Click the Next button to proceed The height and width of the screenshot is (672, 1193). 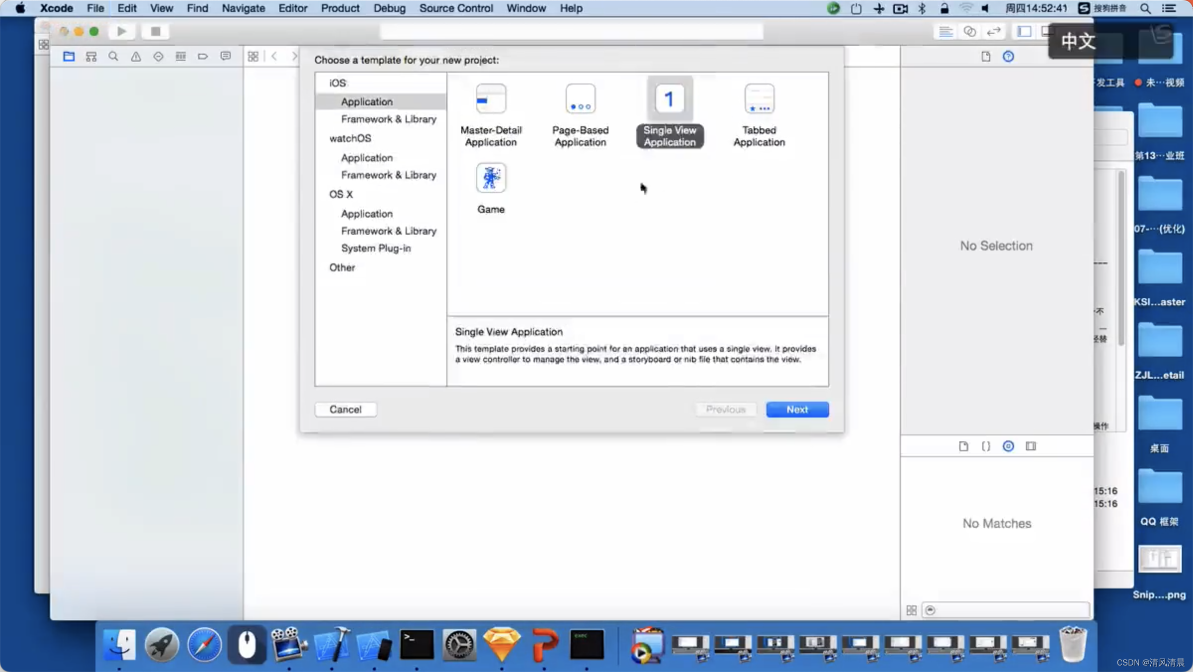pyautogui.click(x=796, y=409)
